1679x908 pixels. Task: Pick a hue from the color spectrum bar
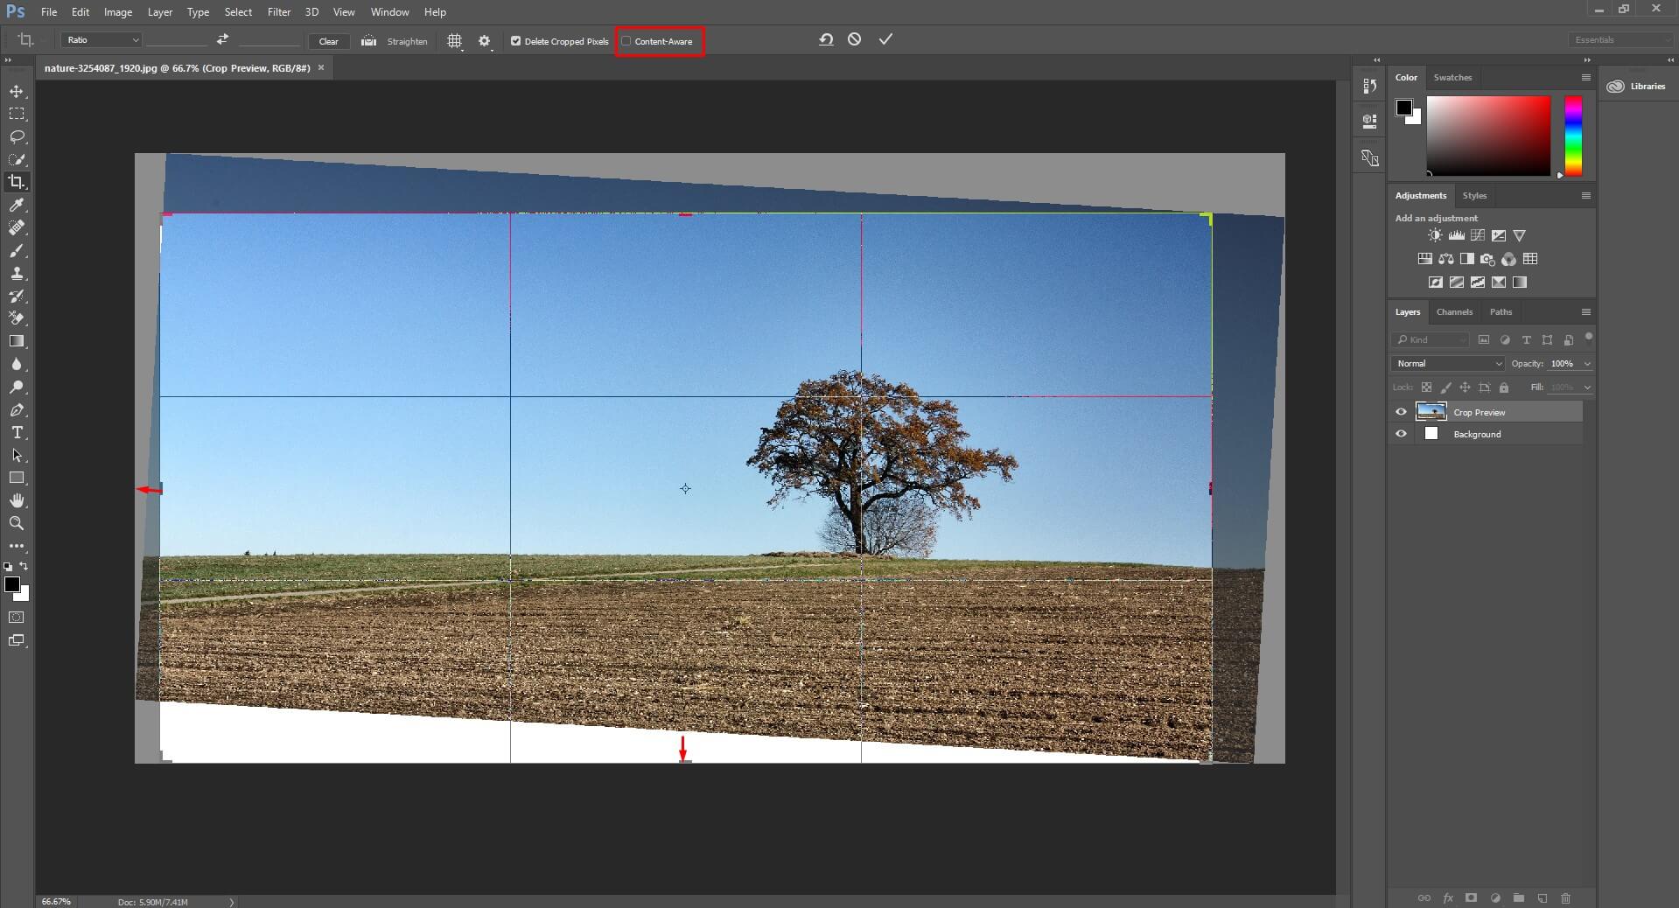point(1573,136)
